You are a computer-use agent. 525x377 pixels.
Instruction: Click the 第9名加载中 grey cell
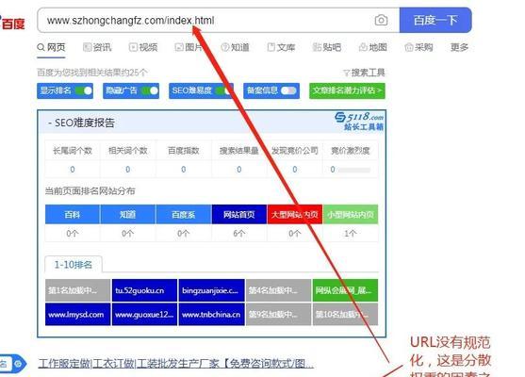[x=278, y=315]
